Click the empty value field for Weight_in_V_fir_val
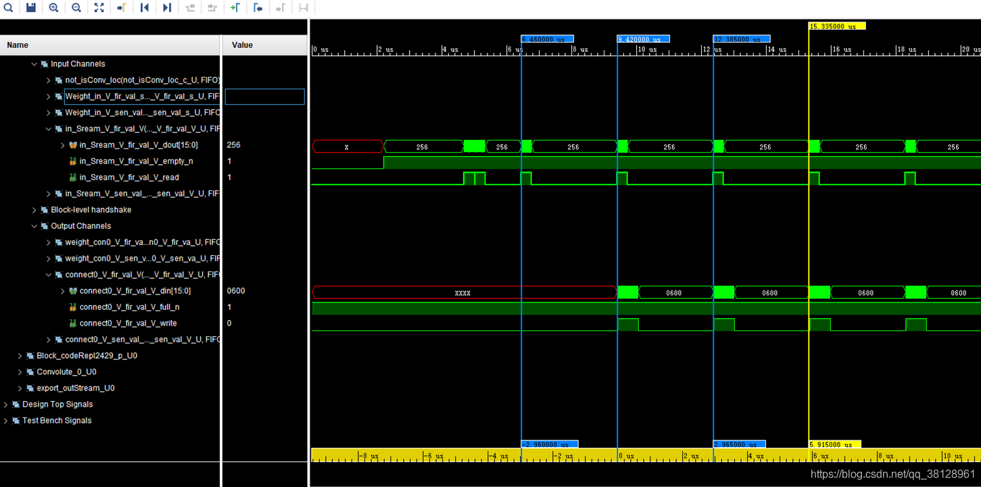This screenshot has height=487, width=981. coord(264,97)
